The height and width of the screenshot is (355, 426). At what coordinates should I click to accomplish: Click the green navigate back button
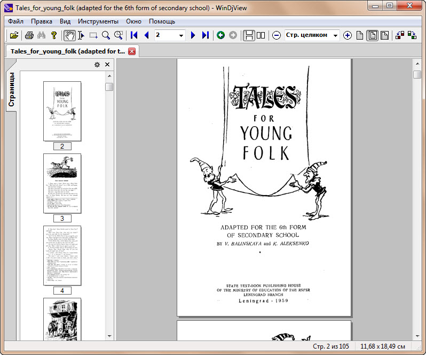(x=221, y=35)
